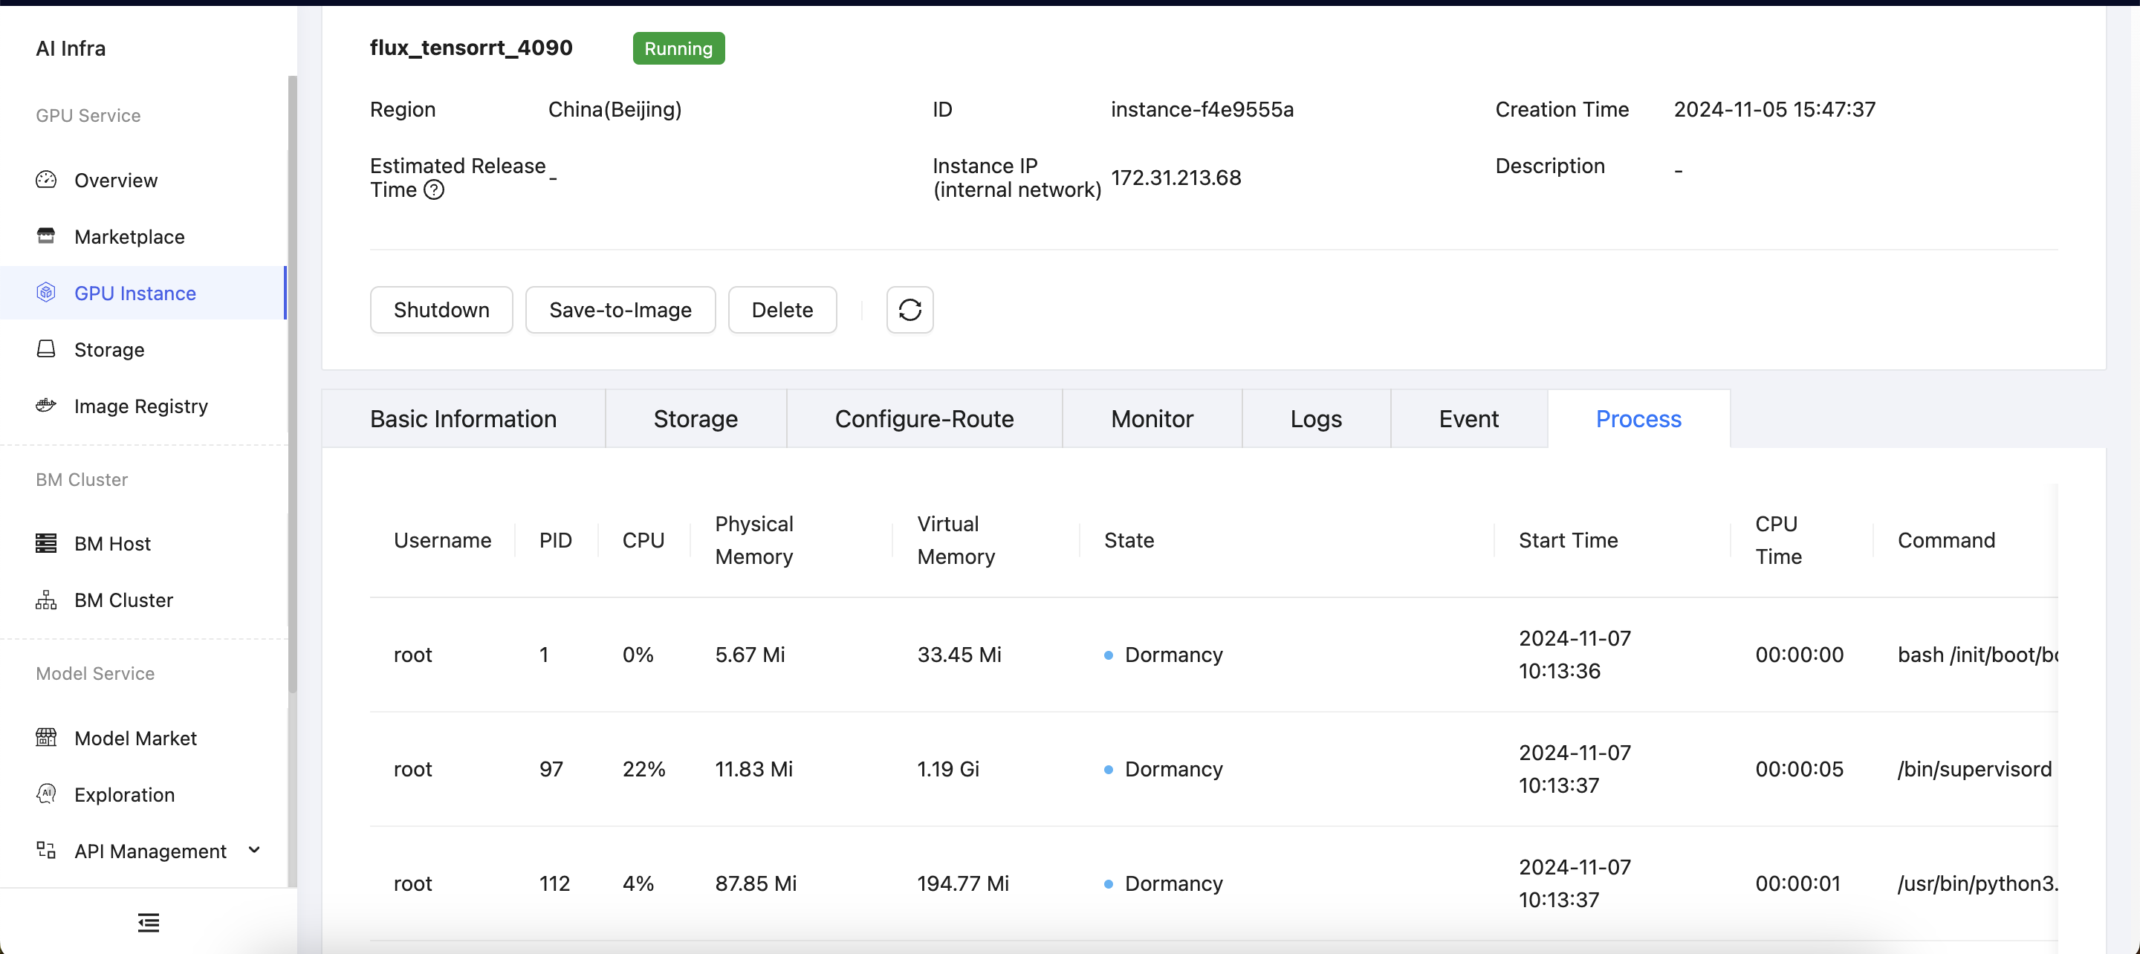The width and height of the screenshot is (2140, 954).
Task: Switch to the Event tab
Action: [1468, 419]
